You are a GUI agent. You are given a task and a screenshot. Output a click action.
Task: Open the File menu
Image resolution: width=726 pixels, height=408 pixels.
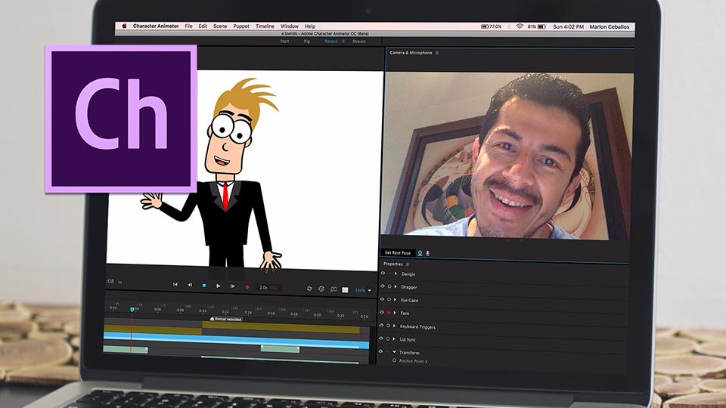click(x=188, y=26)
